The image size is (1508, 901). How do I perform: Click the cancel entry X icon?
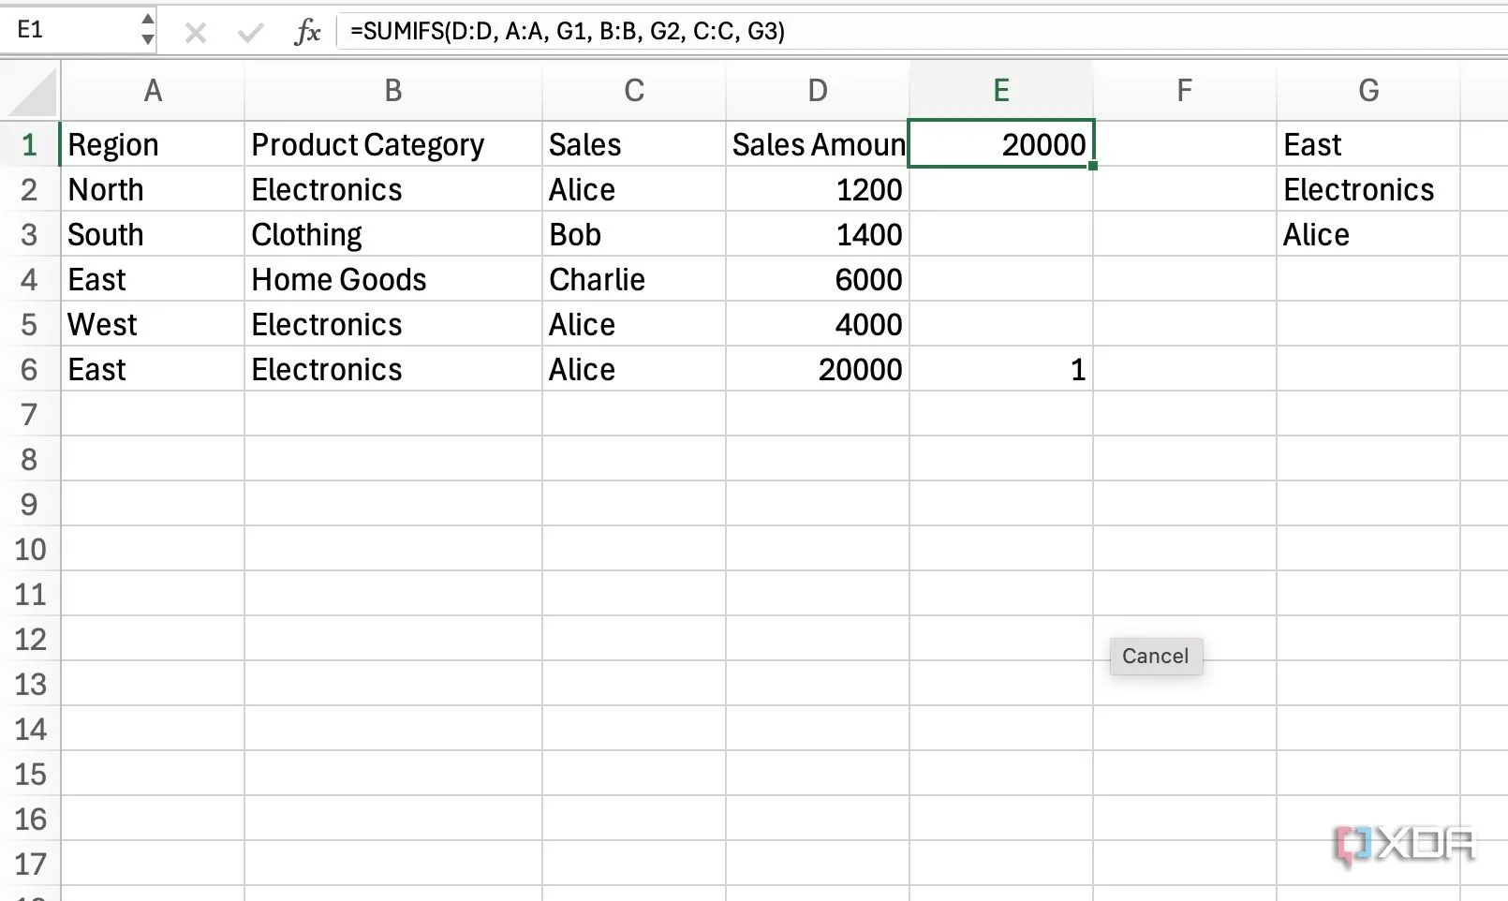point(196,33)
